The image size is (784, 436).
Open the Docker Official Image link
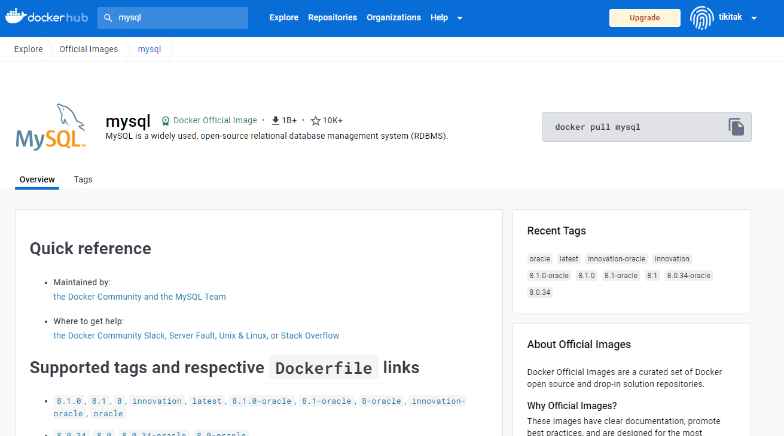(215, 120)
